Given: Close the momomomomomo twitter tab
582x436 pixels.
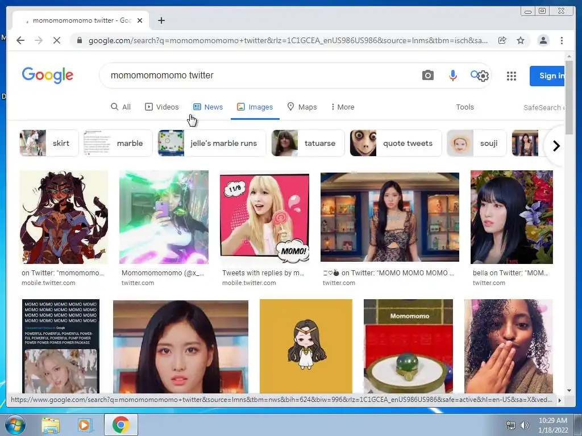Looking at the screenshot, I should [x=140, y=20].
